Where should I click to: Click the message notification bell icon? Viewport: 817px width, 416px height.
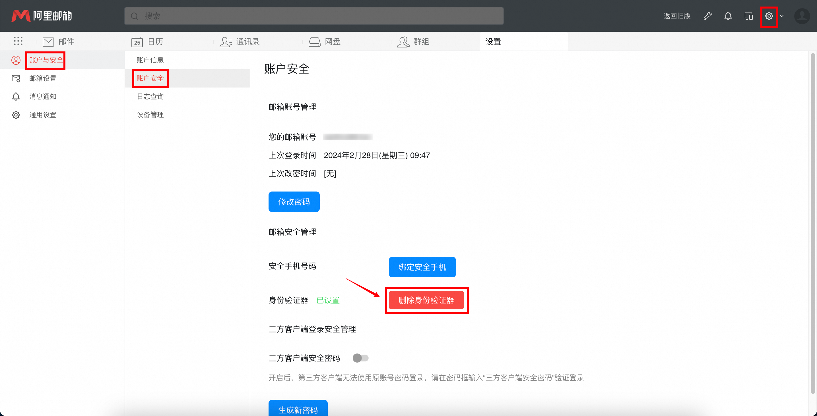[16, 97]
